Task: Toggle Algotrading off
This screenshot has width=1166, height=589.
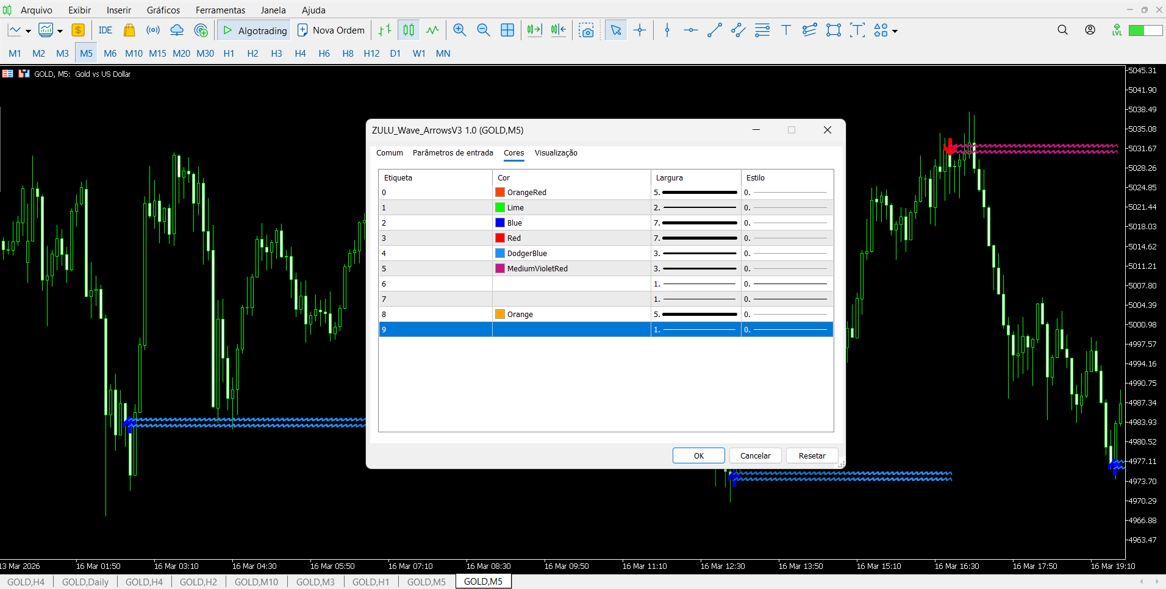Action: 253,30
